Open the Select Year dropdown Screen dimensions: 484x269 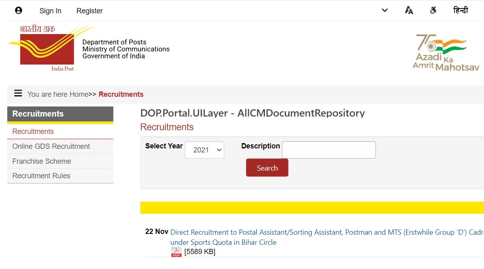click(x=204, y=150)
